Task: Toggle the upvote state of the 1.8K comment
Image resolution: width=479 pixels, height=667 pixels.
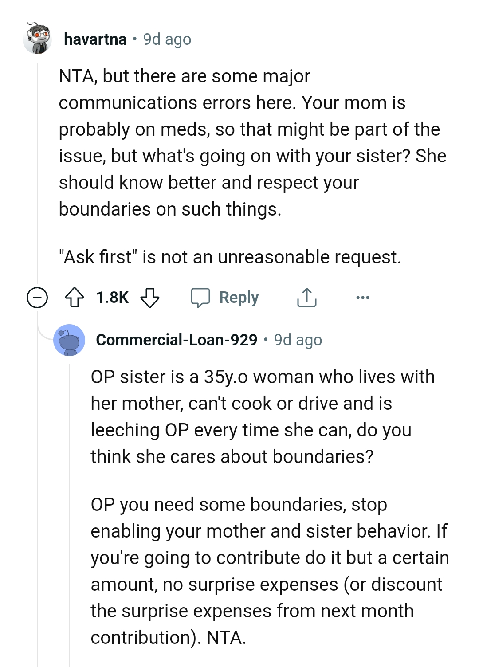Action: (x=75, y=297)
